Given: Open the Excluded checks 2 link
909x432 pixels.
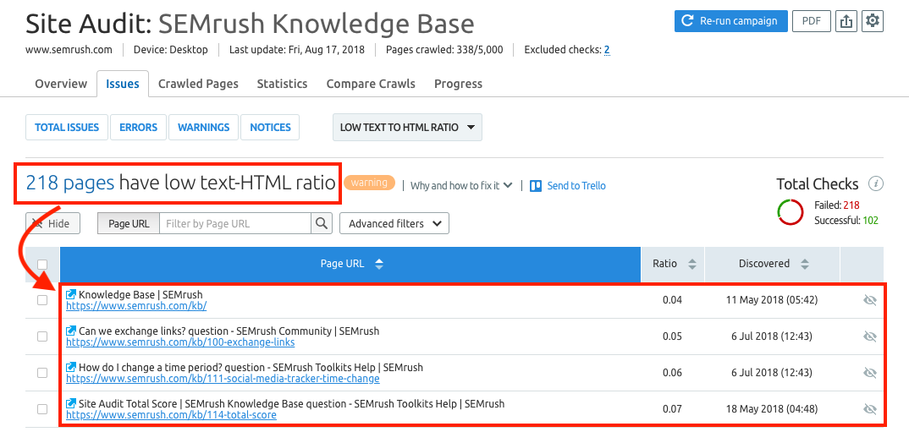Looking at the screenshot, I should point(607,50).
